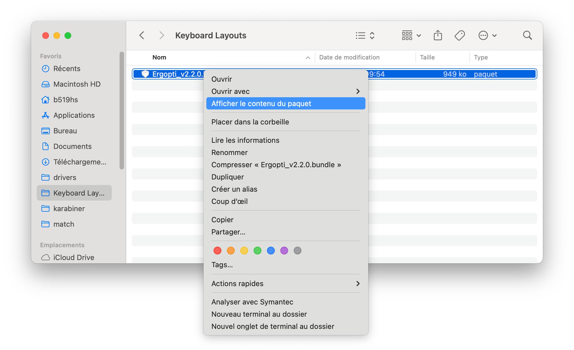Choose Lire les informations
574x350 pixels.
[245, 140]
